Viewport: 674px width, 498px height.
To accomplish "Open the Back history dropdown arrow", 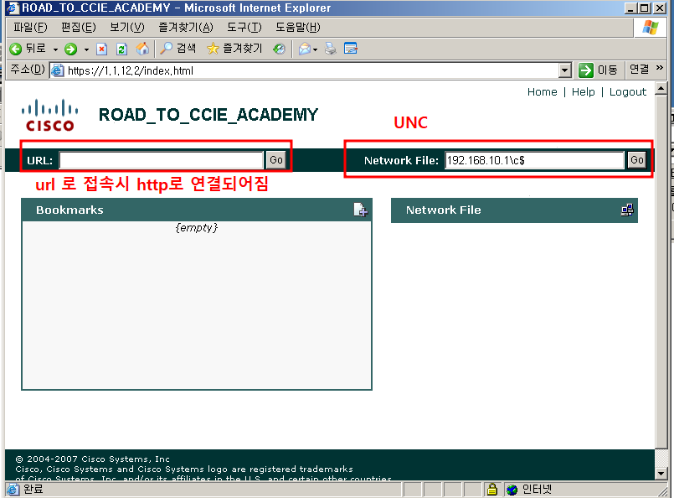I will (x=55, y=50).
